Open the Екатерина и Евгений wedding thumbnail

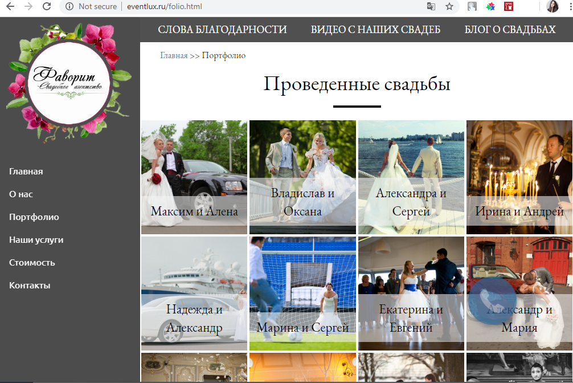(x=411, y=294)
